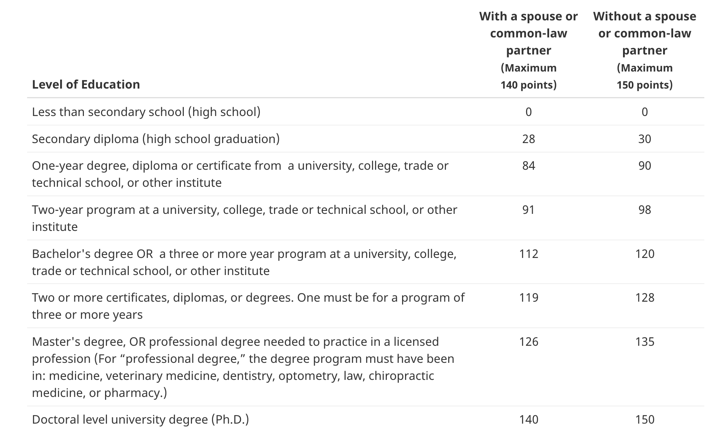Click the value 135 for Master's degree
The width and height of the screenshot is (724, 444).
click(x=645, y=342)
